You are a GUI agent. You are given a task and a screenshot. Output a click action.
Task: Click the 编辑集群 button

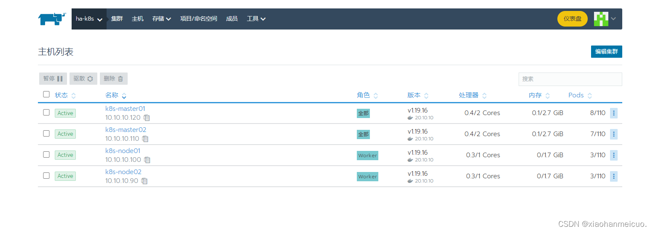607,52
